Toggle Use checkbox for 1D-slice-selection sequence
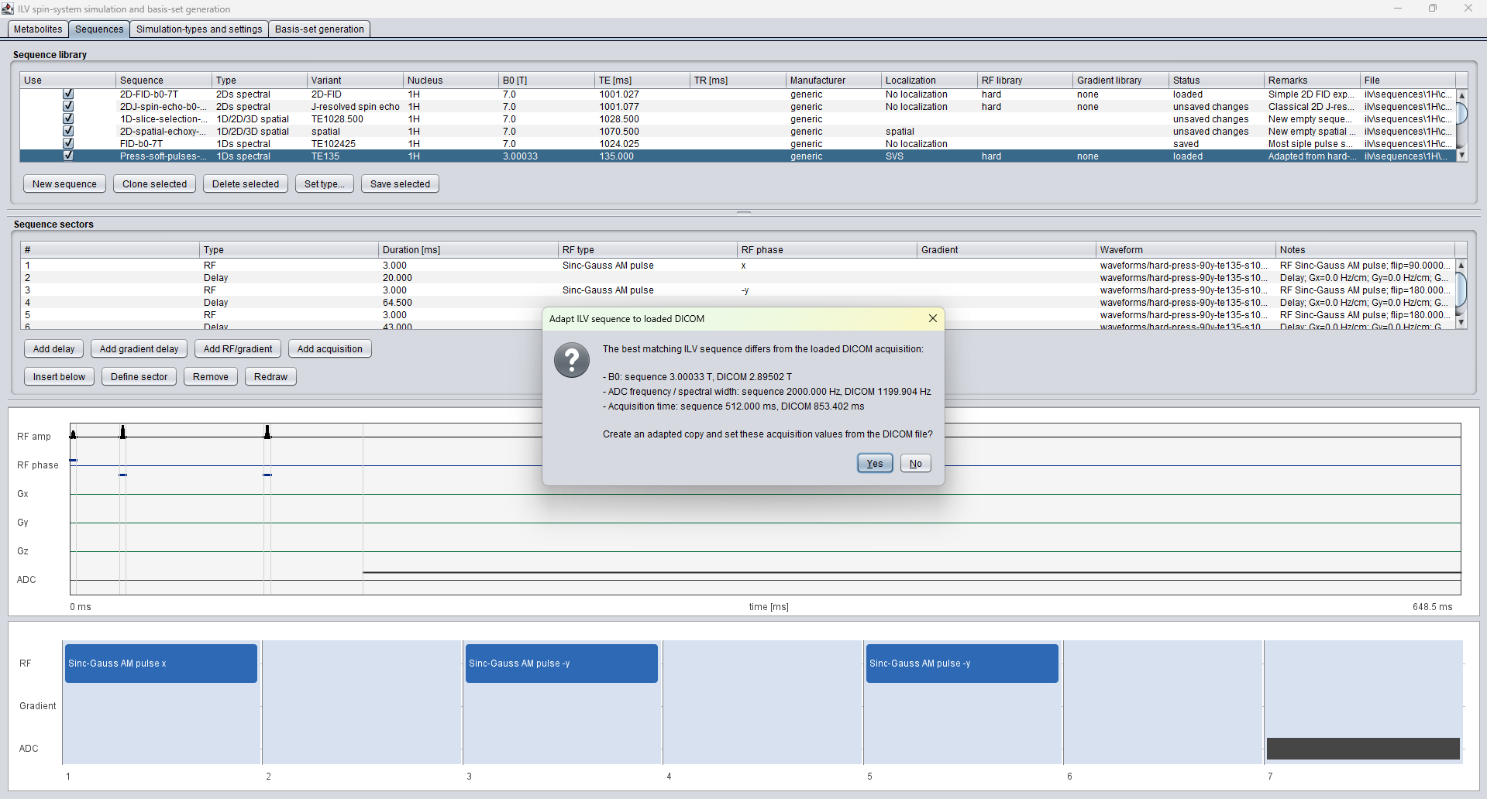 tap(68, 119)
